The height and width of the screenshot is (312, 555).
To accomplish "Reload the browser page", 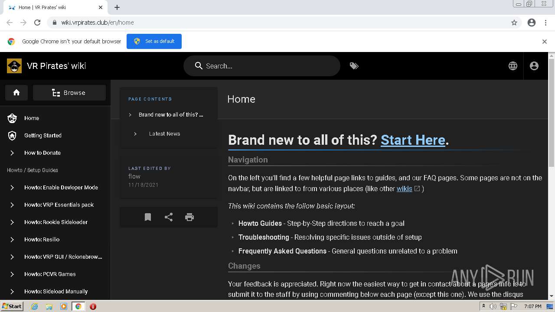I will tap(37, 23).
